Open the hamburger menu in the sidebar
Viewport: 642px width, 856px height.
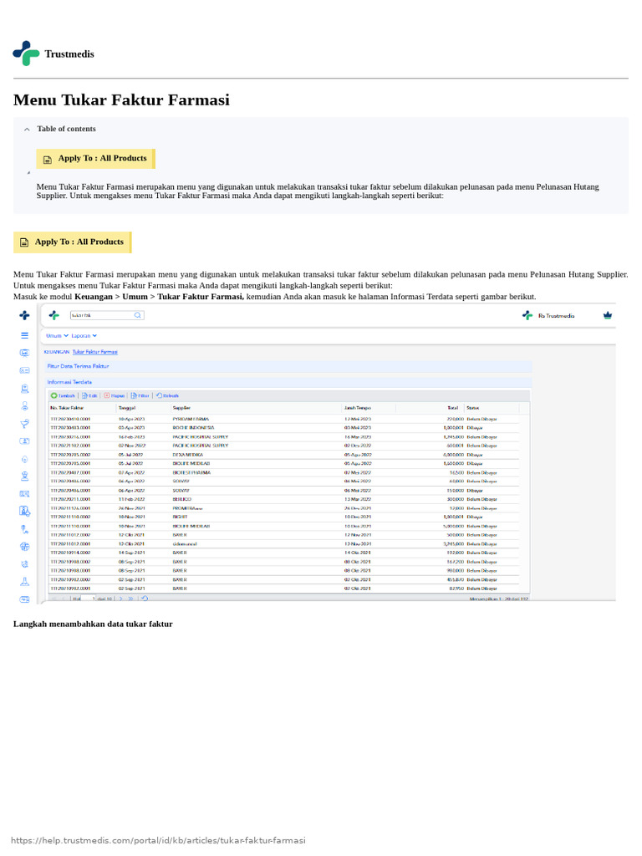click(x=24, y=335)
